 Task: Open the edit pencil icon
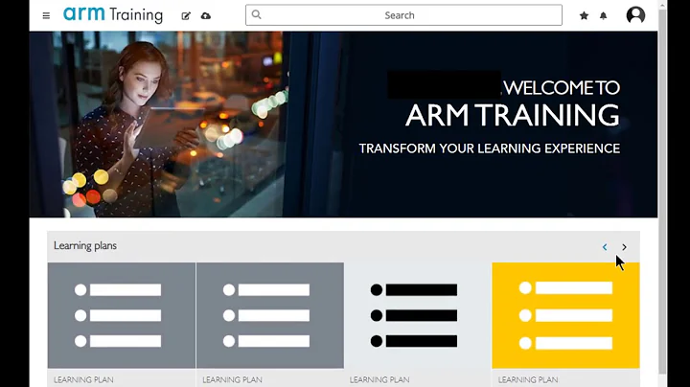(x=186, y=16)
